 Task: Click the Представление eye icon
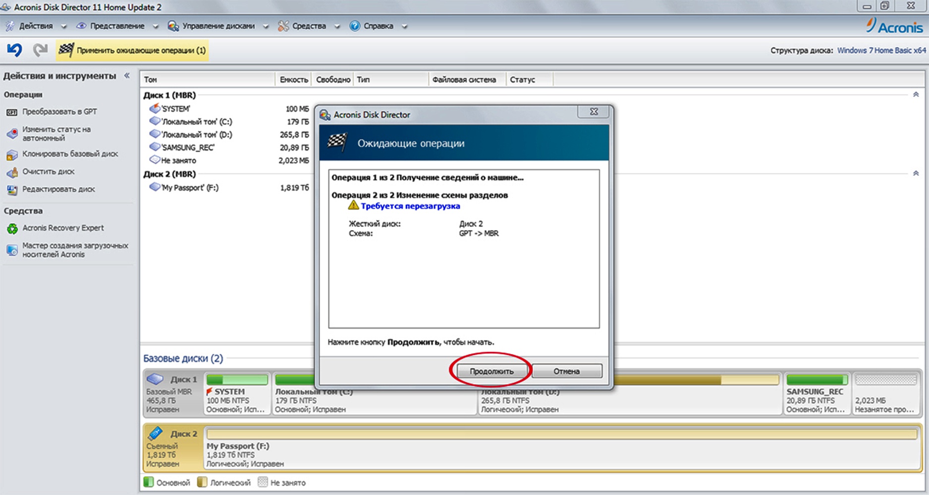[81, 26]
